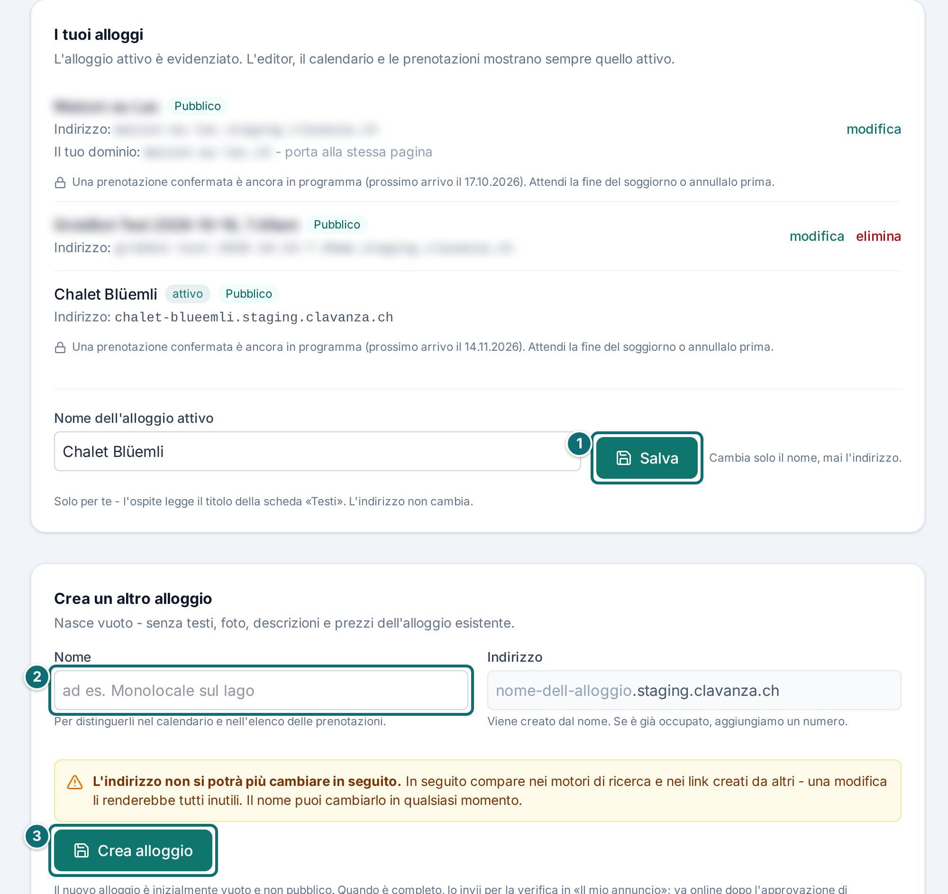Click numbered marker 1 next to Salva
Viewport: 948px width, 894px height.
[x=579, y=443]
